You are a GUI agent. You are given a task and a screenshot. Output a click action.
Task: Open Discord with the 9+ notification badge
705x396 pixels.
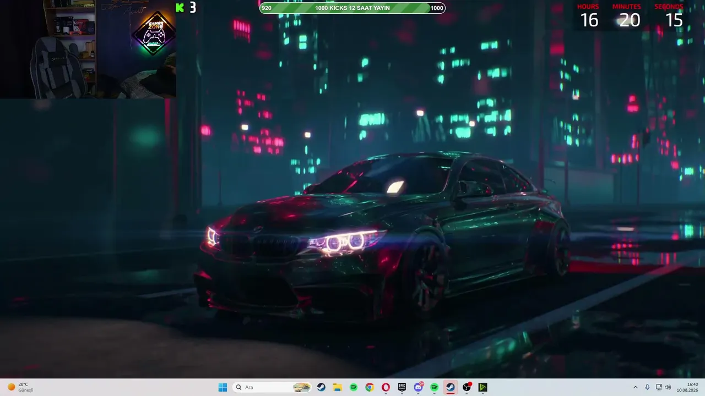[418, 387]
